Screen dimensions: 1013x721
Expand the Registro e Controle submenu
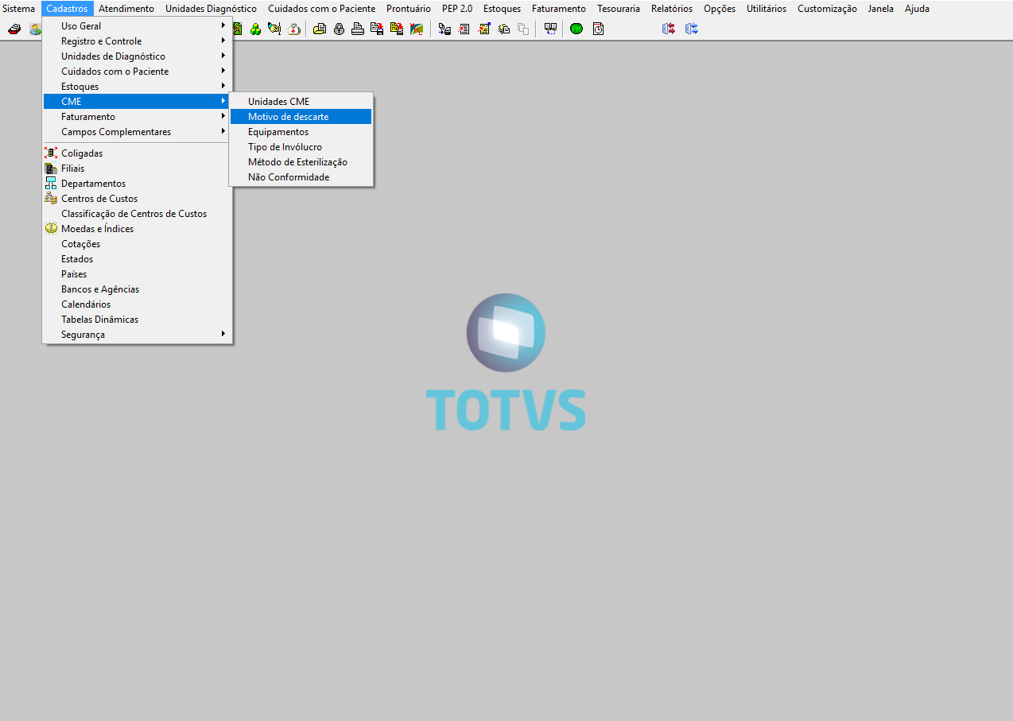click(138, 41)
